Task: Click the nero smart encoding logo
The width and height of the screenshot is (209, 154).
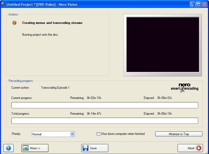Action: tap(184, 88)
